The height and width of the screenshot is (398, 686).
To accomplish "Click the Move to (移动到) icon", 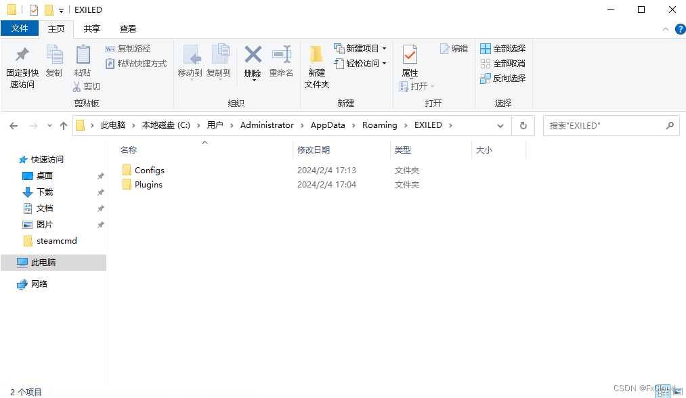I will 191,55.
